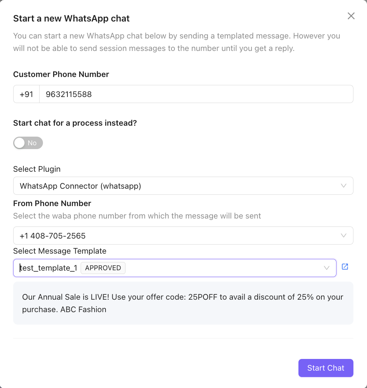The image size is (367, 388).
Task: Open the template external link icon
Action: [344, 267]
